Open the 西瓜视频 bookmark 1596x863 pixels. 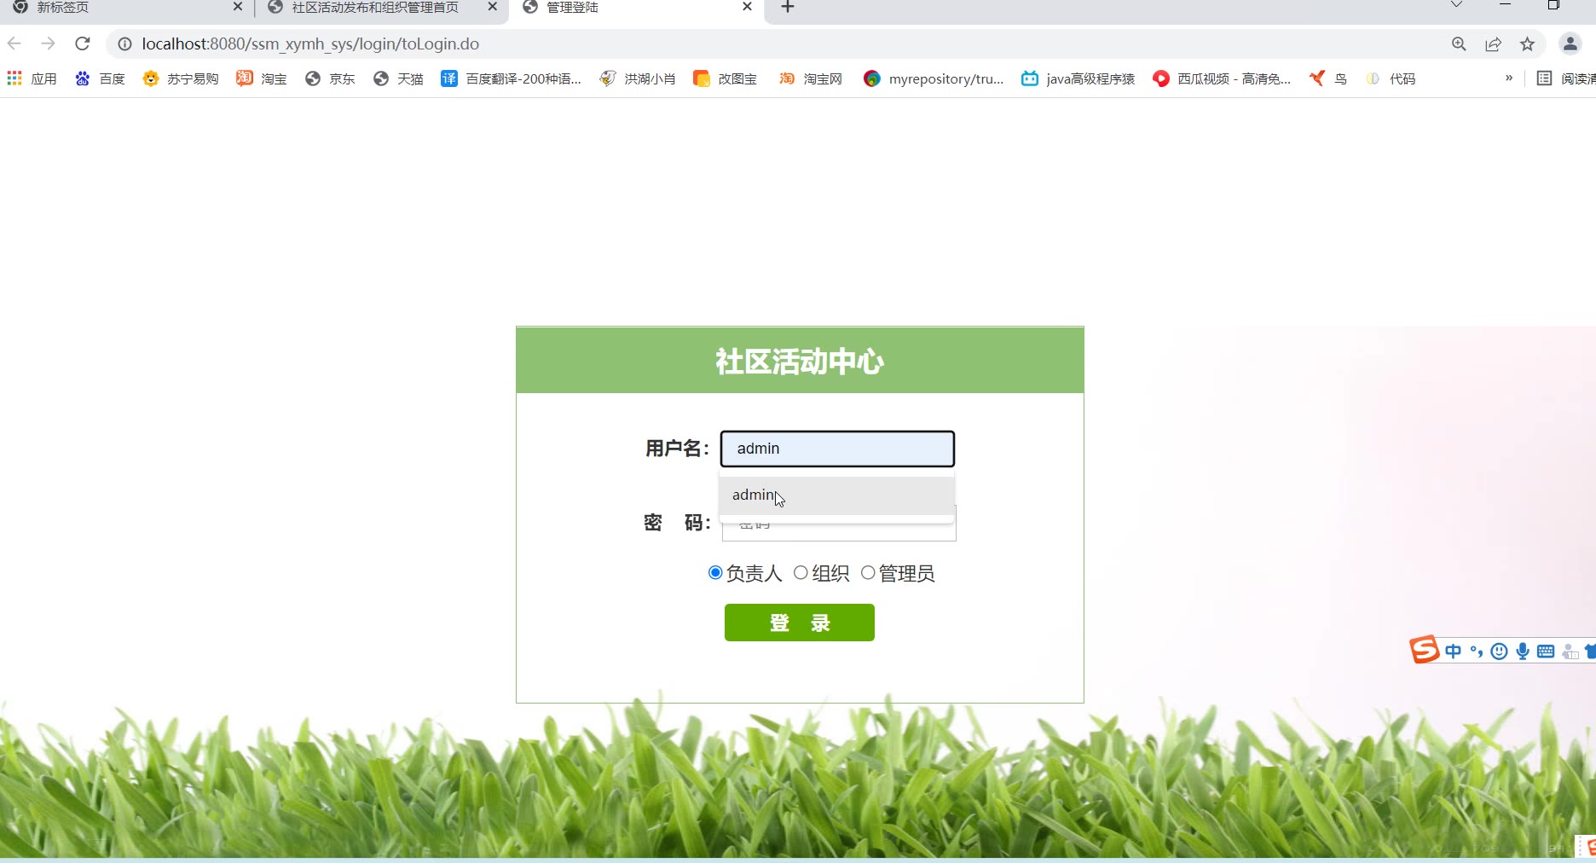pos(1222,78)
